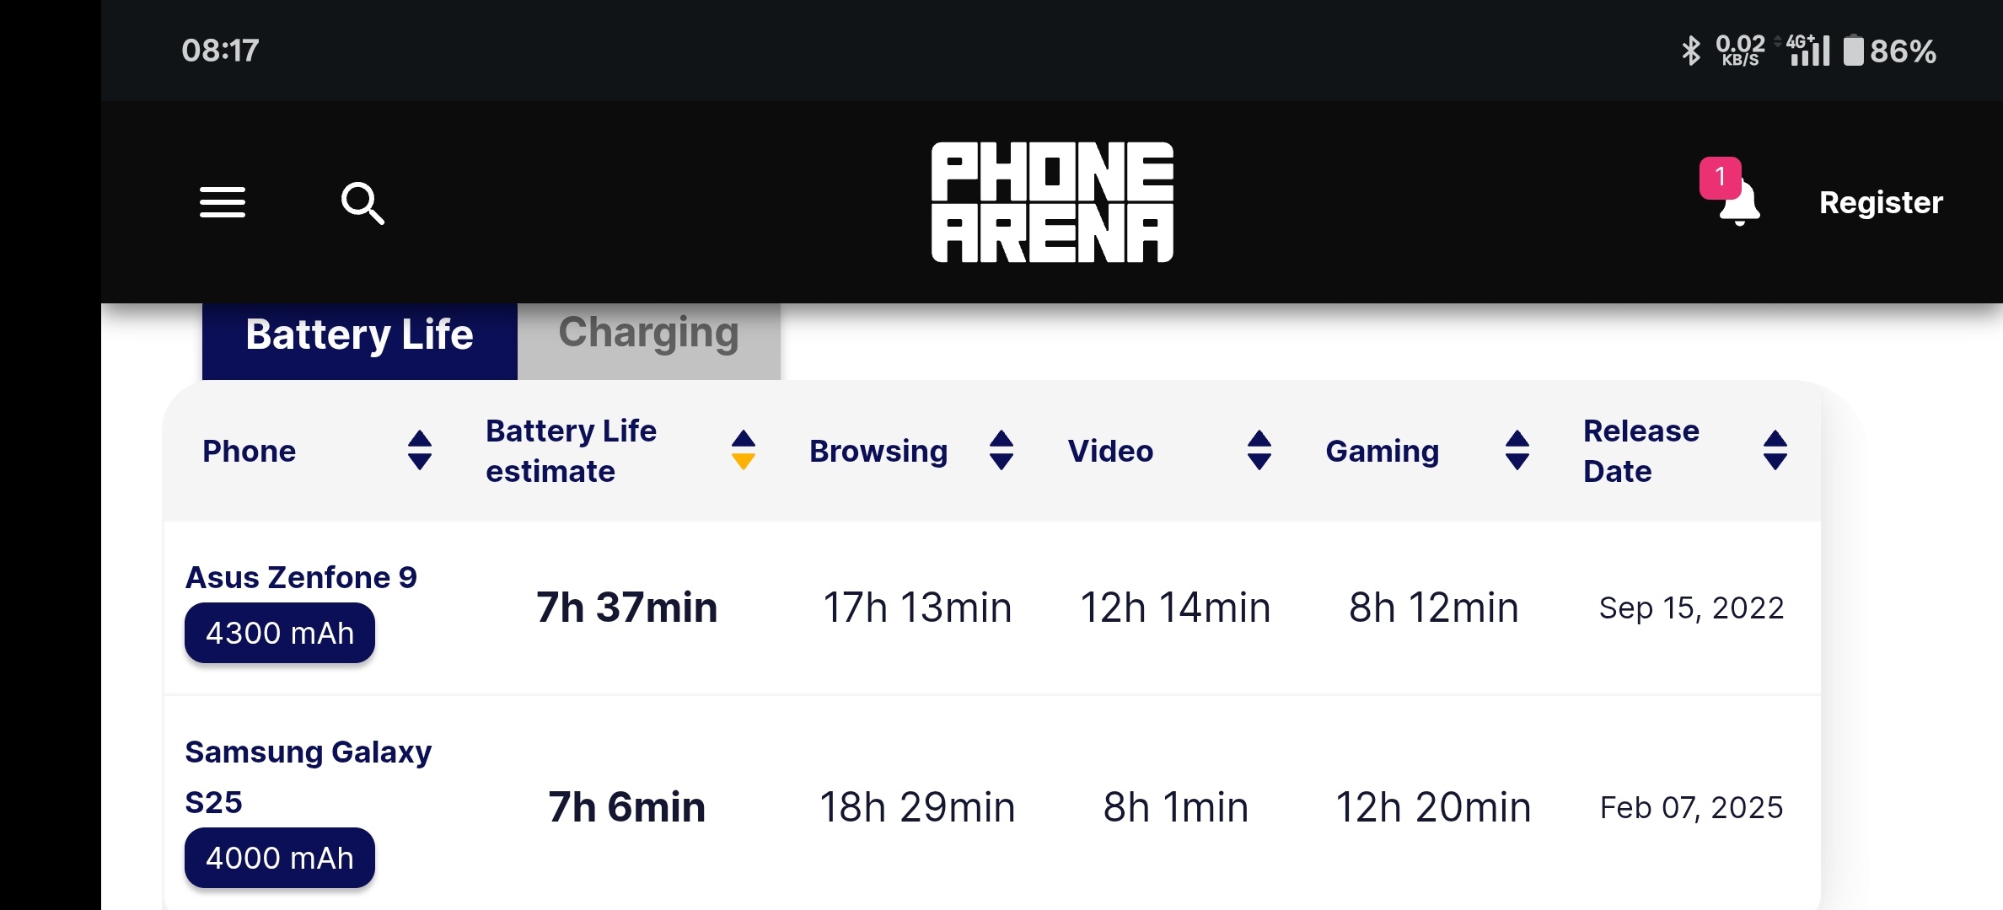This screenshot has height=910, width=2003.
Task: Tap the 4G signal strength icon
Action: pyautogui.click(x=1809, y=51)
